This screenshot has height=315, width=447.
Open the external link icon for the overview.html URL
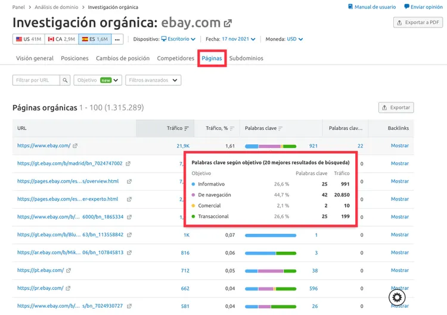[129, 181]
